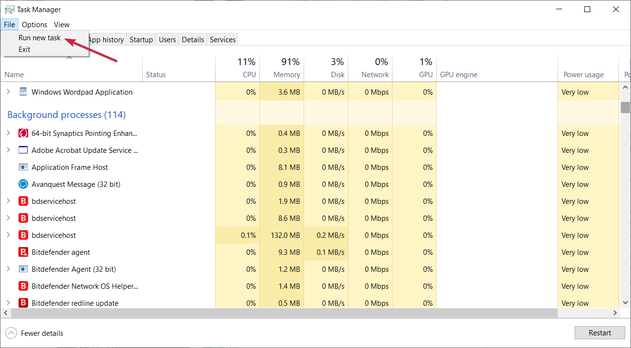Click the Adobe Acrobat Update Service icon
631x348 pixels.
(x=23, y=150)
